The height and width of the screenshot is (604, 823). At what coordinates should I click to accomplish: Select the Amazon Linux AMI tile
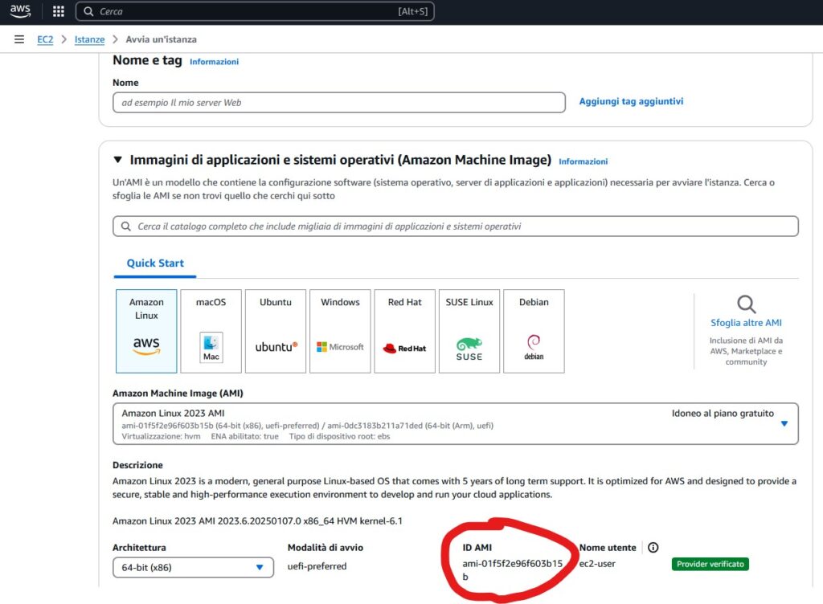[146, 331]
